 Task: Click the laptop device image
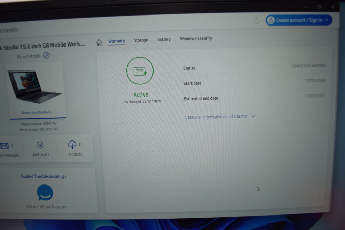click(x=34, y=87)
